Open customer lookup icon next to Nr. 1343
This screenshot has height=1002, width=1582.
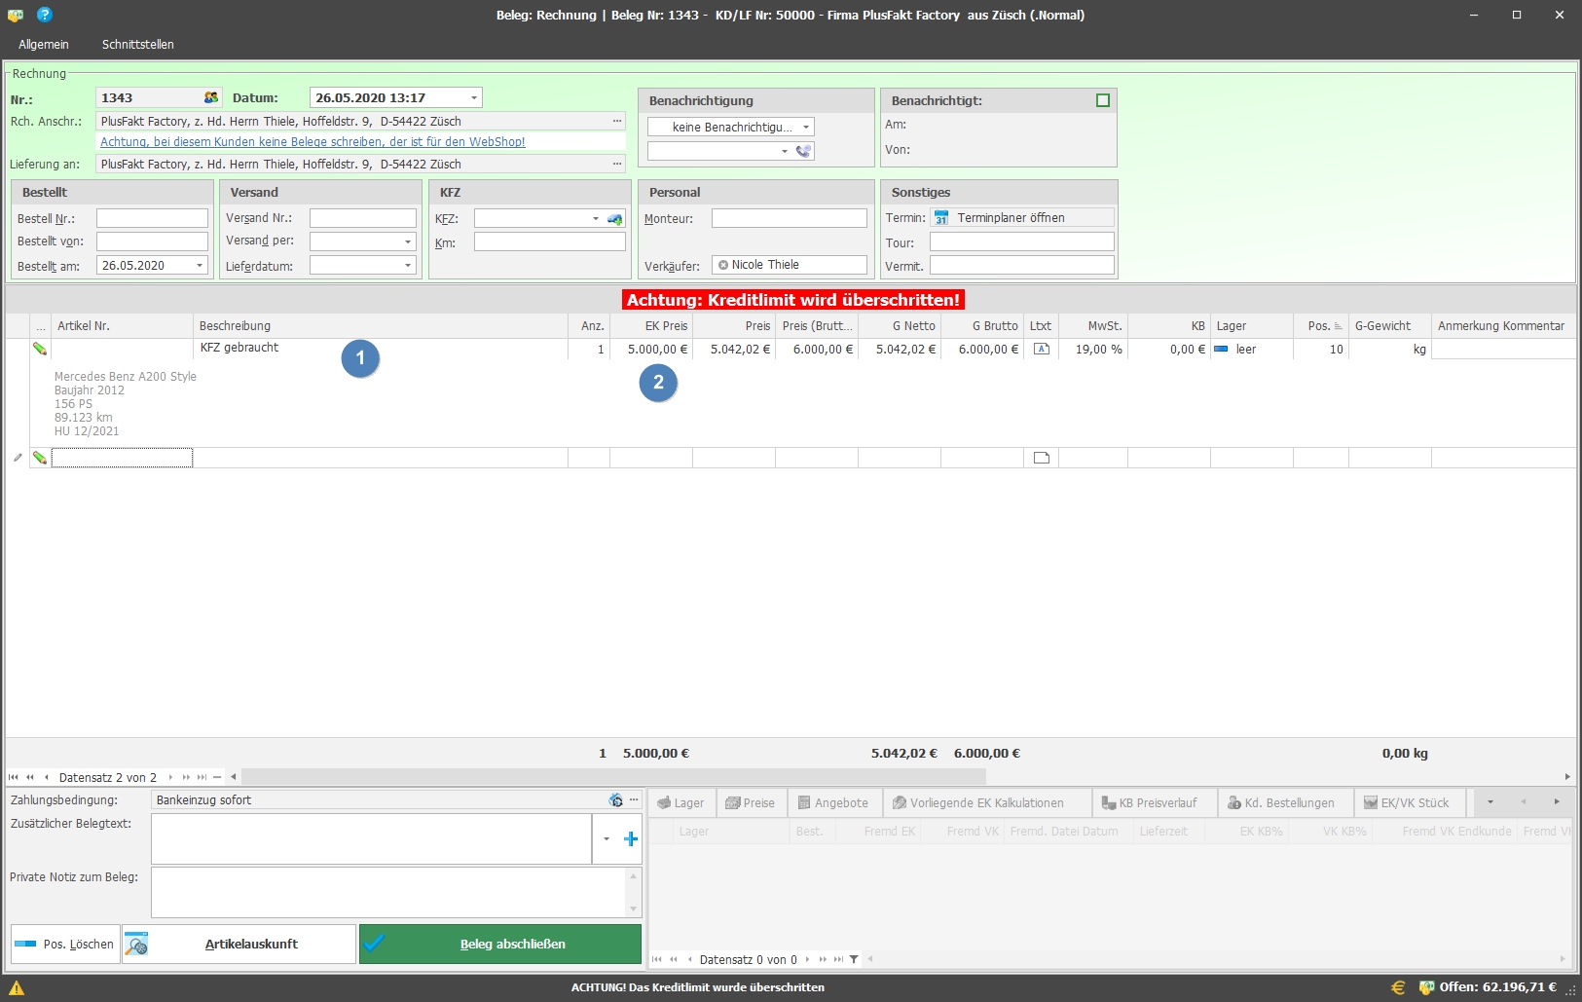click(x=211, y=97)
